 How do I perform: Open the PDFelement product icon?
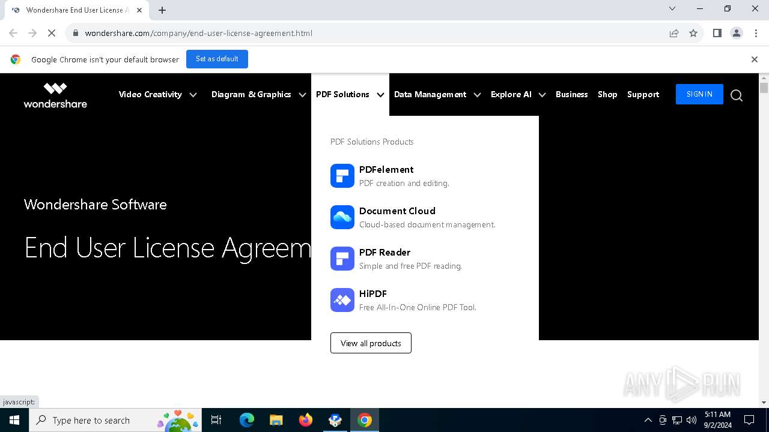tap(342, 176)
